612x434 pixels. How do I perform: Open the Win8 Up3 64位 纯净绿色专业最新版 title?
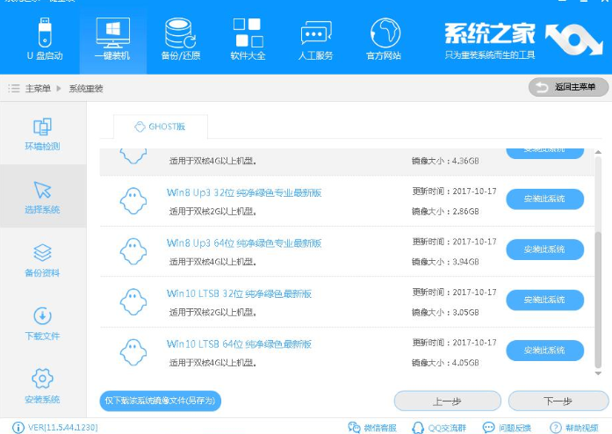pyautogui.click(x=244, y=243)
